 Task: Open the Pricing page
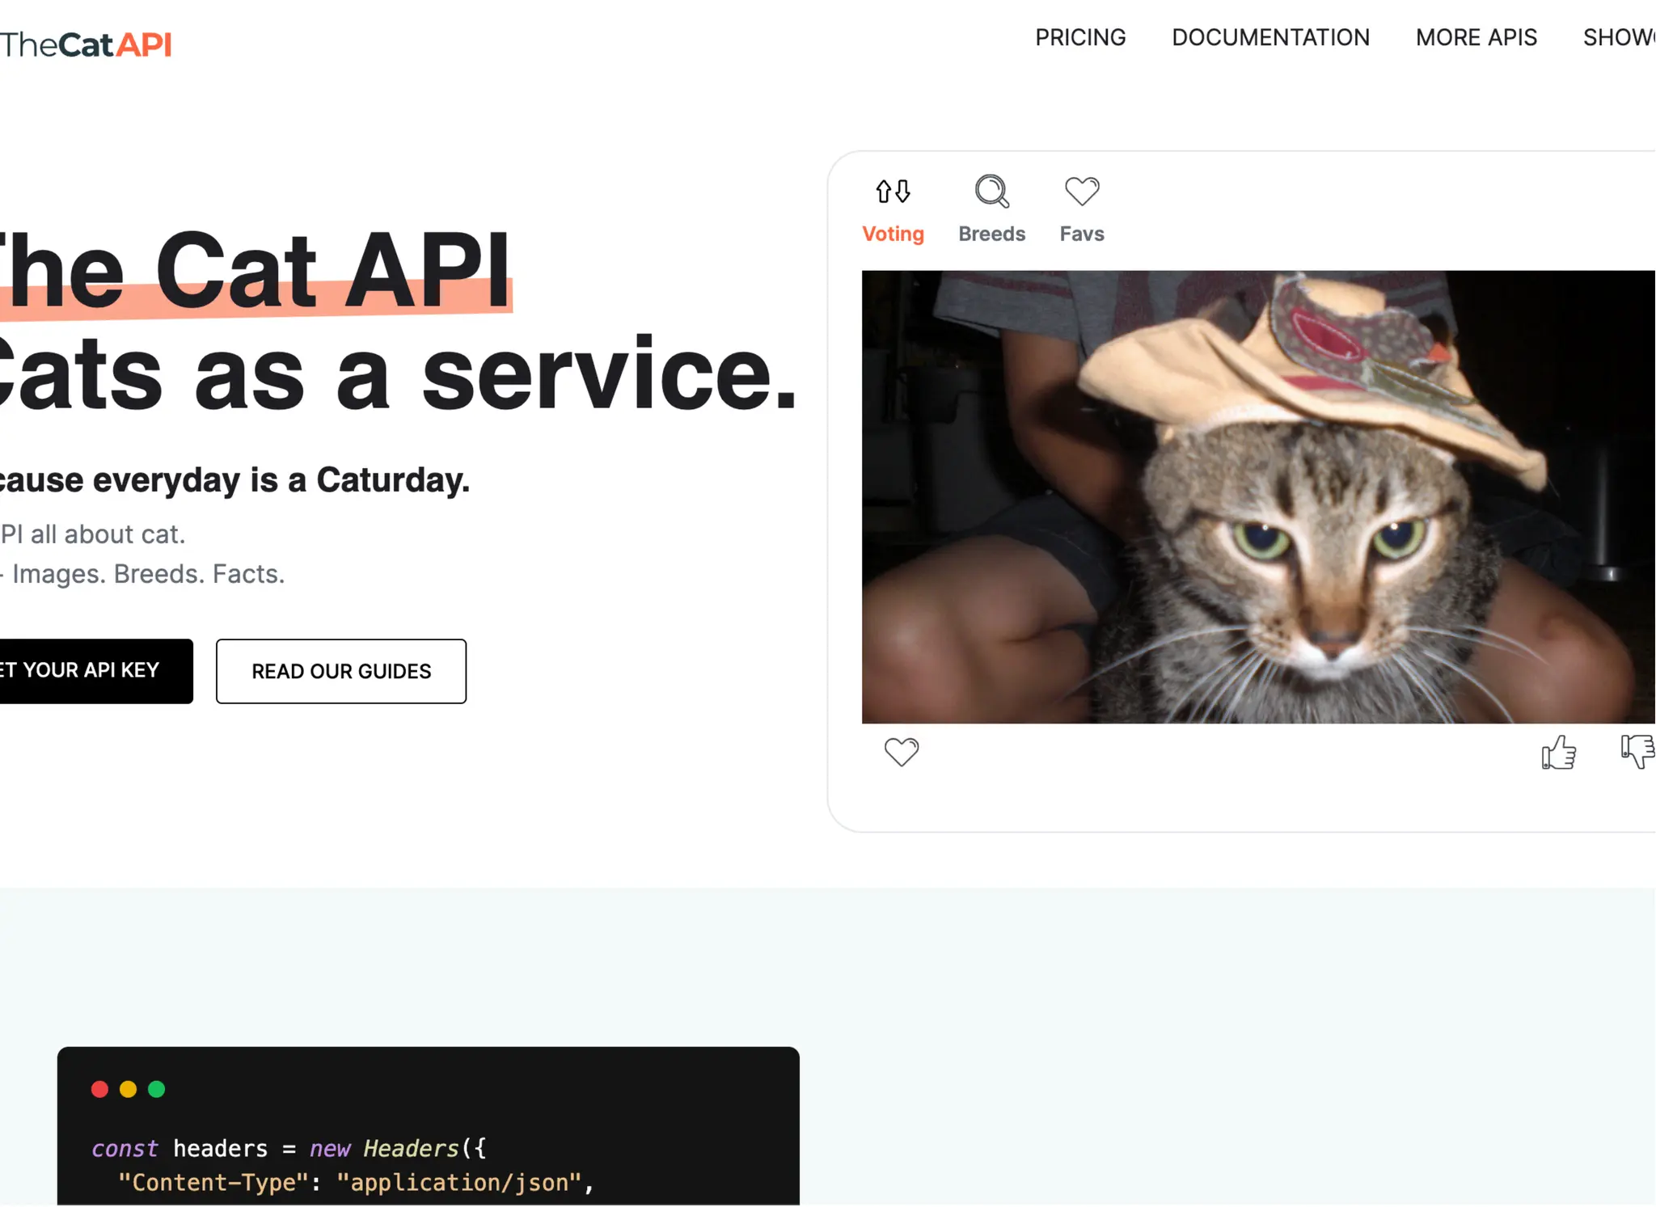(1079, 38)
